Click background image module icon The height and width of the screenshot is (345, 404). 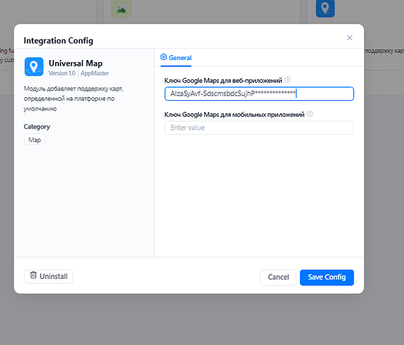[121, 8]
